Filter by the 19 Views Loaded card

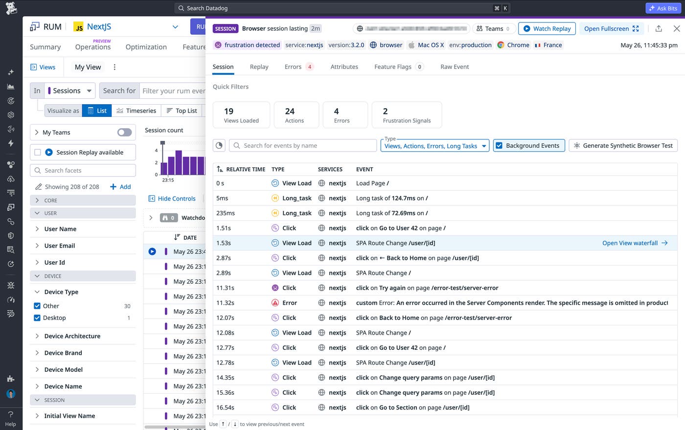point(241,115)
